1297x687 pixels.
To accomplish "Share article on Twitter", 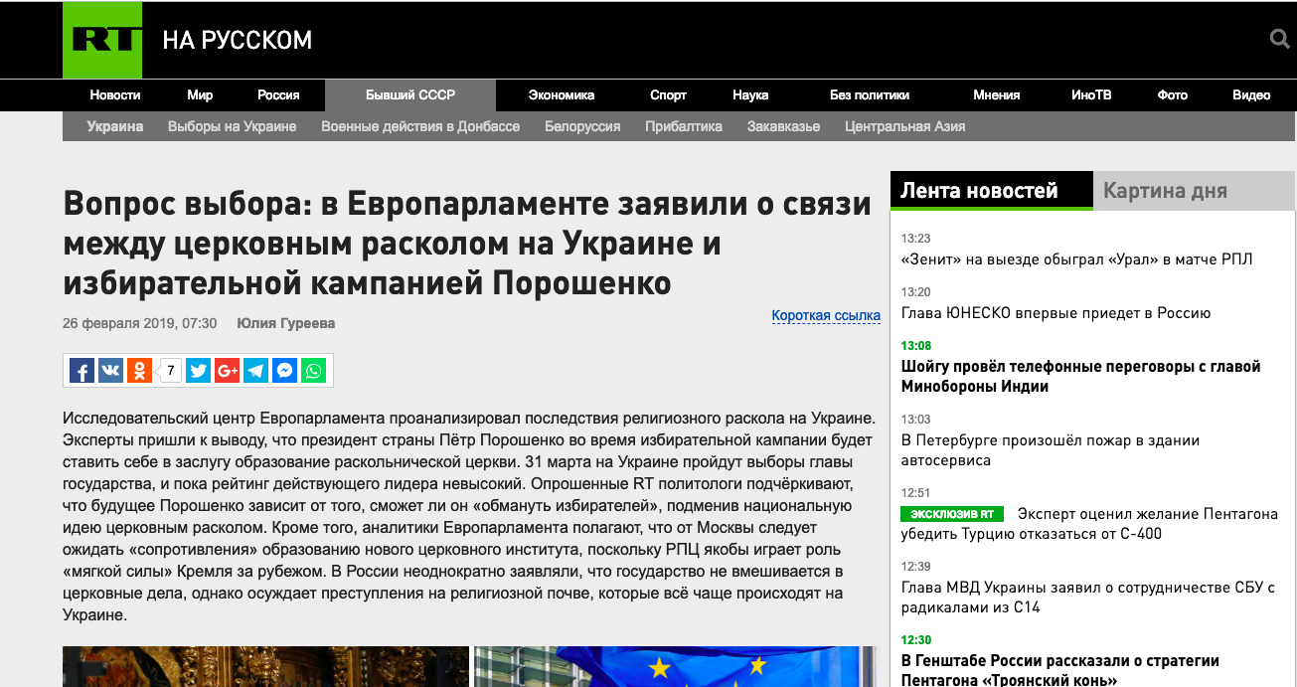I will (198, 371).
